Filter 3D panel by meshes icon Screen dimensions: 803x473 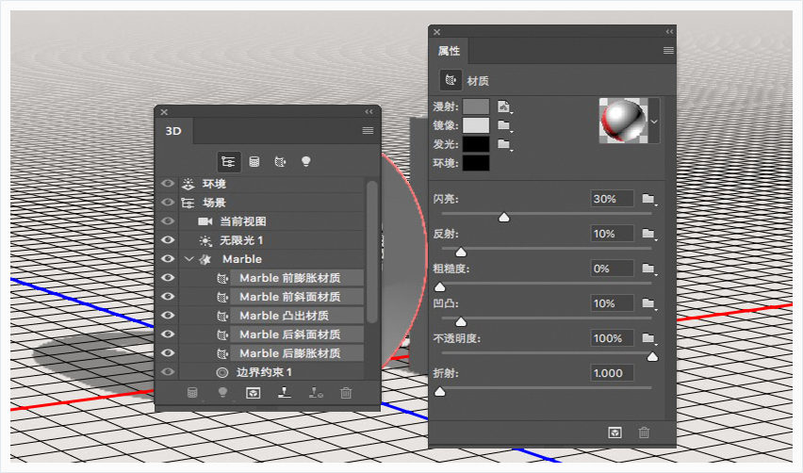254,162
